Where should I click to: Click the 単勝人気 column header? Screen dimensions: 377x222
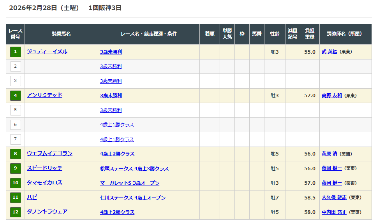[227, 34]
